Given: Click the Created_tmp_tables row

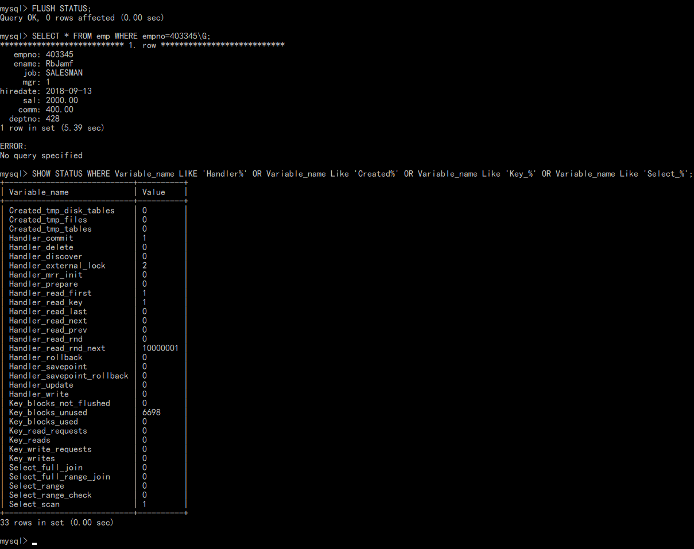Looking at the screenshot, I should 94,229.
